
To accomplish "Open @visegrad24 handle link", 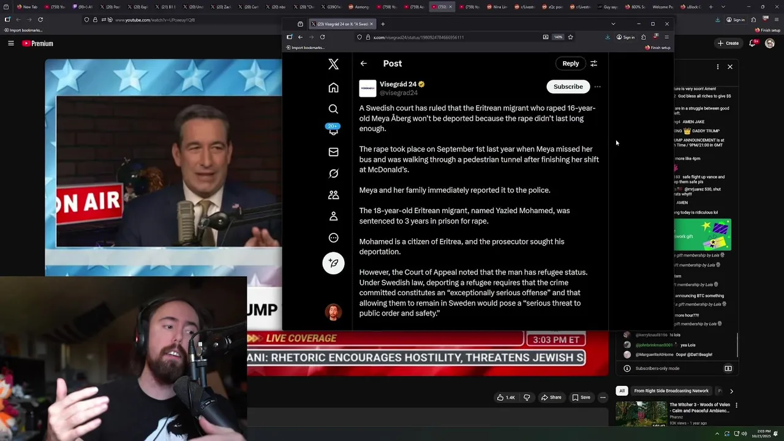I will (399, 93).
